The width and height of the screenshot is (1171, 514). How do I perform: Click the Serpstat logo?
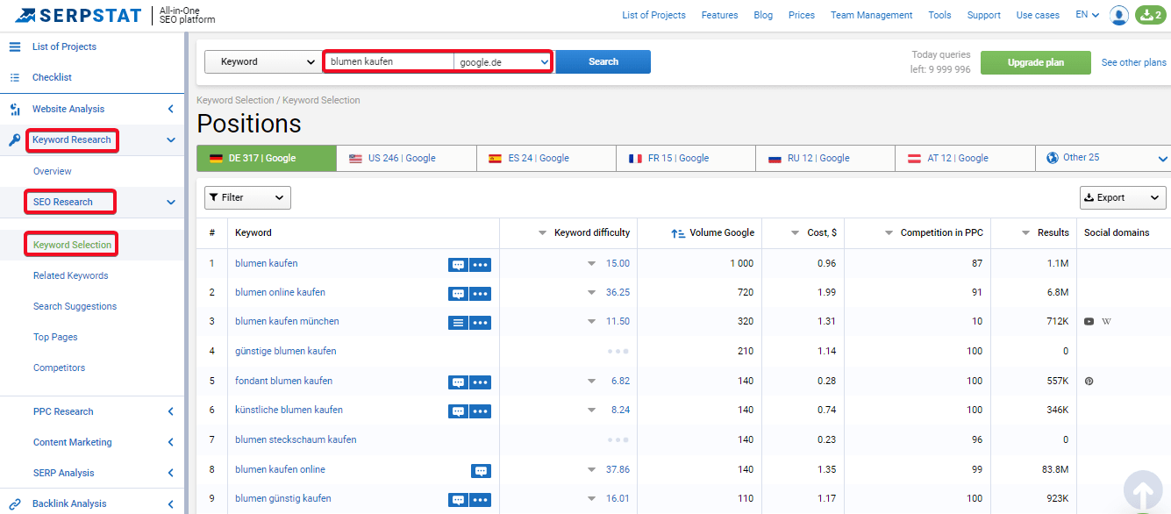[x=77, y=15]
